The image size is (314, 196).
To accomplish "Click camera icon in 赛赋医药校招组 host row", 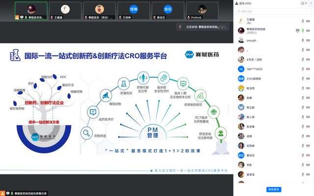I will pos(308,30).
